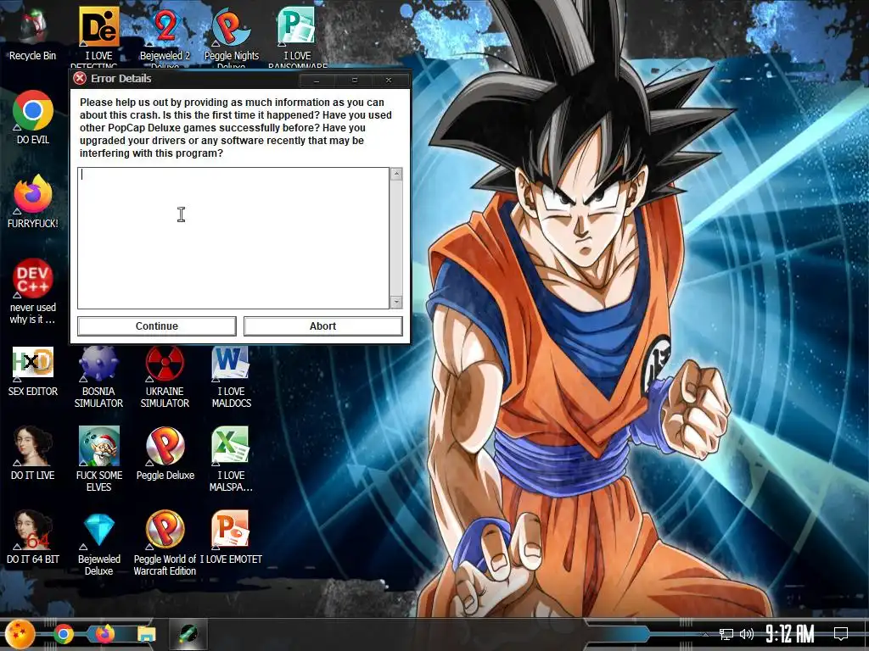Open File Explorer from the taskbar
The width and height of the screenshot is (869, 651).
tap(146, 634)
